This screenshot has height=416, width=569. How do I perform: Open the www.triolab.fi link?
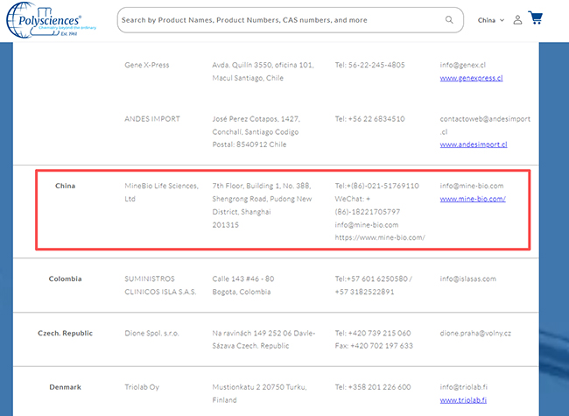tap(464, 400)
